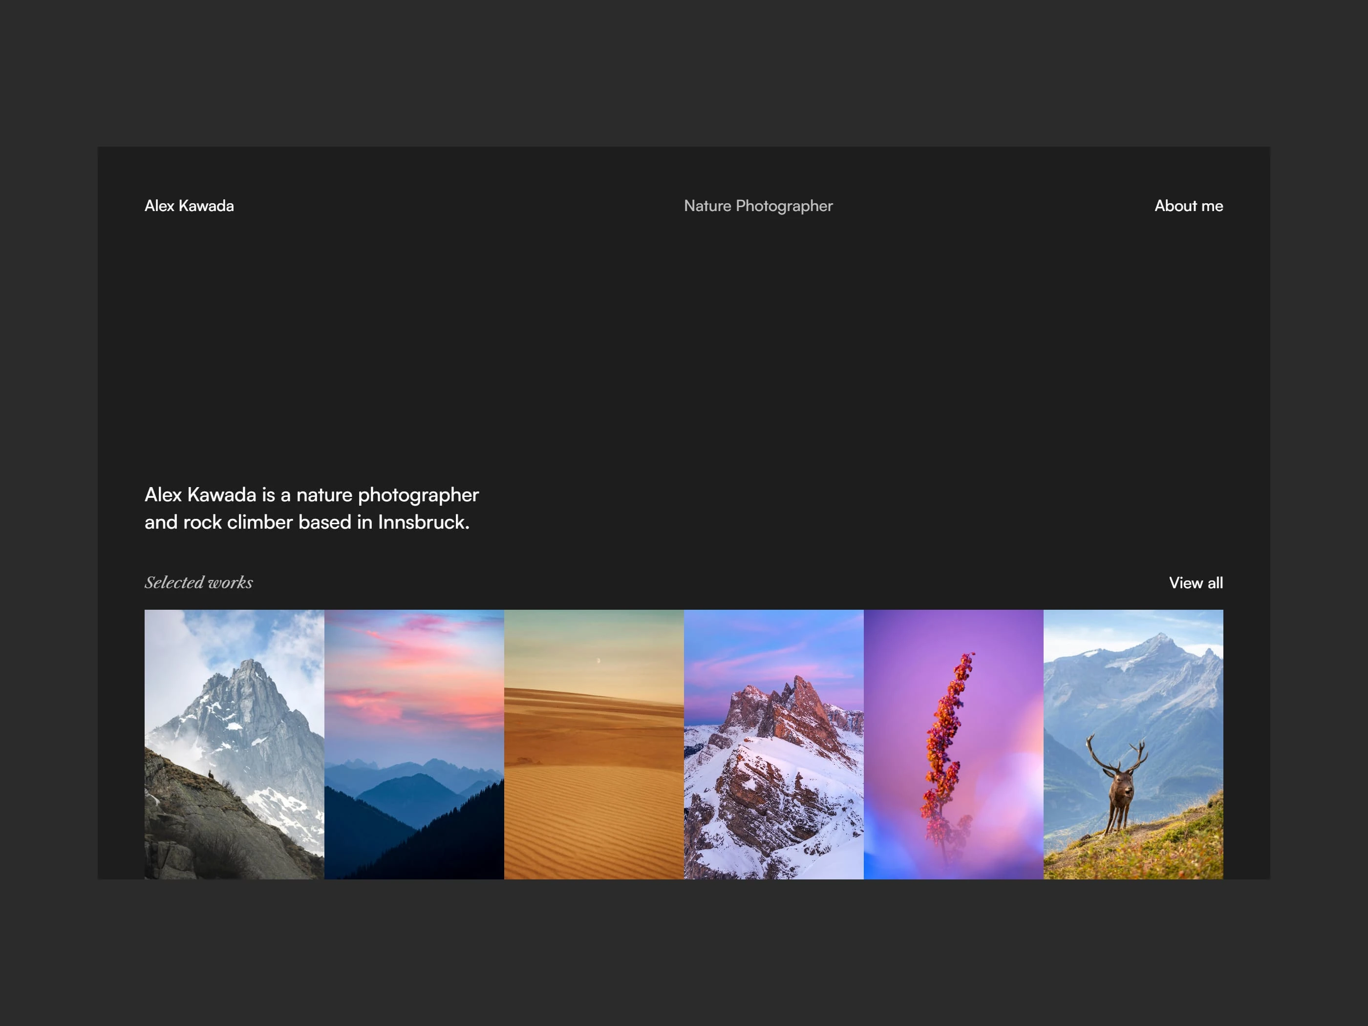Open the About me page

1188,206
